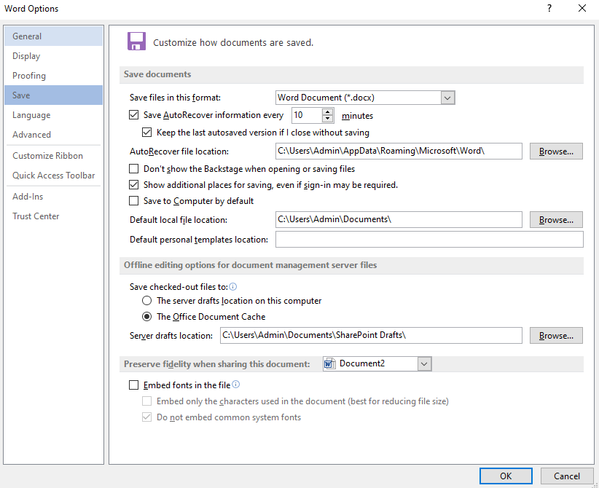
Task: Click the minutes up stepper arrow
Action: coord(326,111)
